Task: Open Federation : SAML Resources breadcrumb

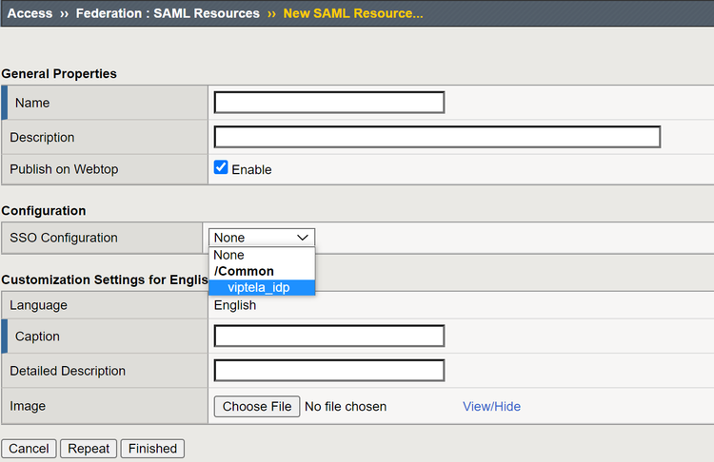Action: tap(168, 13)
